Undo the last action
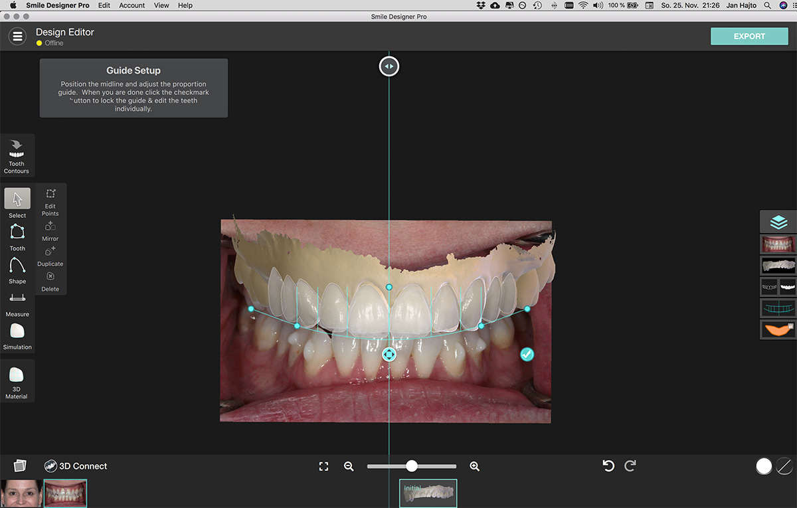This screenshot has width=797, height=508. [608, 466]
